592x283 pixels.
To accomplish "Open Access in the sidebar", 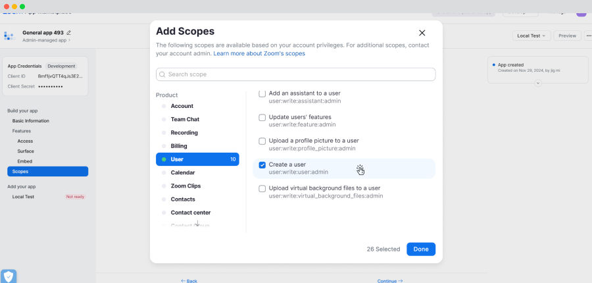I will click(x=25, y=141).
